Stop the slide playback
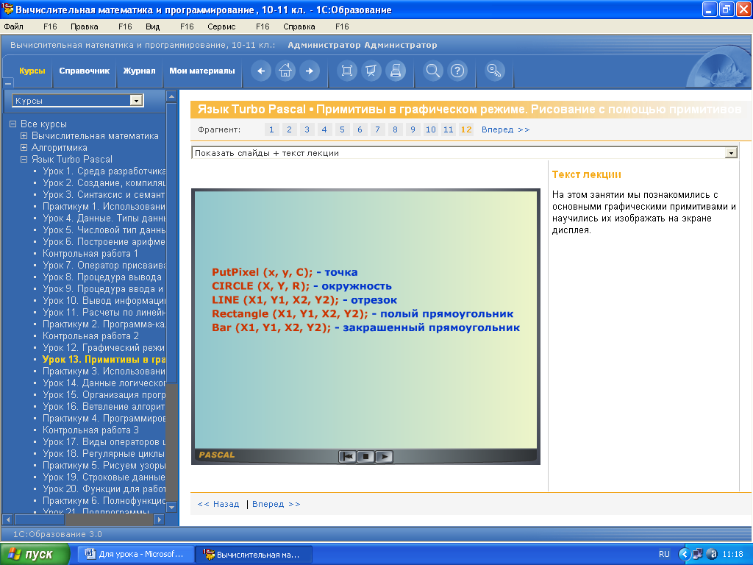753x565 pixels. pyautogui.click(x=365, y=456)
